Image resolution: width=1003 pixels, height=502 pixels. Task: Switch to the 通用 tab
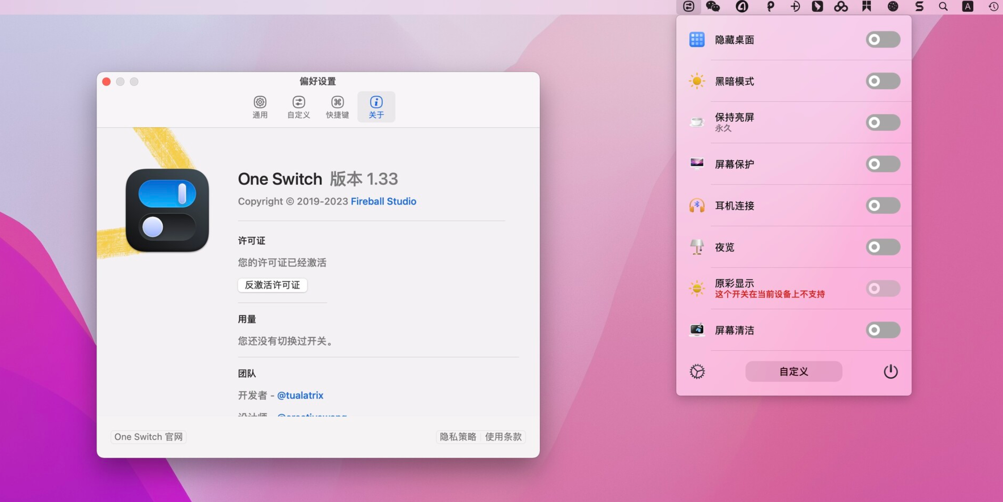coord(260,107)
